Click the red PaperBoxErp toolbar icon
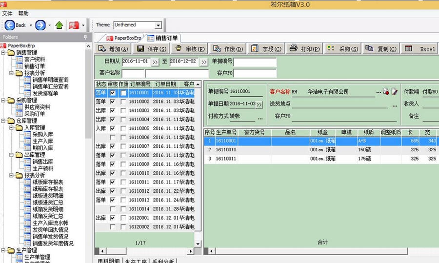The height and width of the screenshot is (263, 439). 74,25
